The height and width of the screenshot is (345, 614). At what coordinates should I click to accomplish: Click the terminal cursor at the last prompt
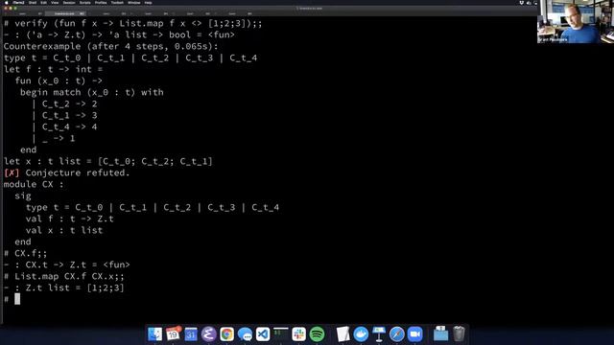point(17,299)
